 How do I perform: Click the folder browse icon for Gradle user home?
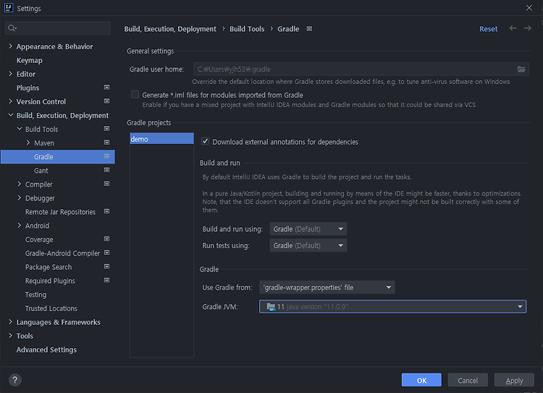click(521, 69)
